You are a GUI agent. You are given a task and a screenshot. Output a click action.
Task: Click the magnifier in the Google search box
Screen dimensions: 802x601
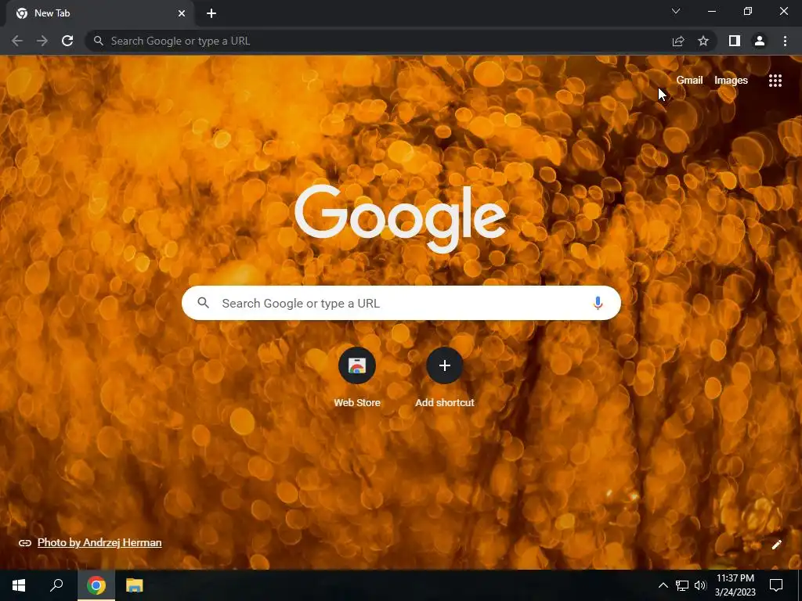203,303
